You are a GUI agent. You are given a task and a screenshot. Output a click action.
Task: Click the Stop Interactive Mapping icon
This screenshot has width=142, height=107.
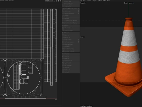click(x=63, y=23)
